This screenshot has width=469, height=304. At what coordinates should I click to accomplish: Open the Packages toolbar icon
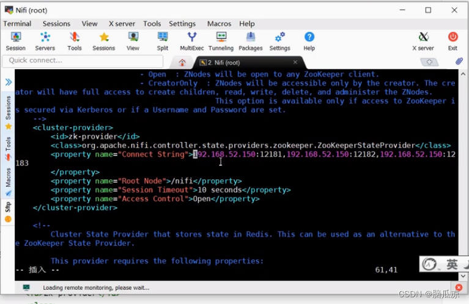click(251, 42)
